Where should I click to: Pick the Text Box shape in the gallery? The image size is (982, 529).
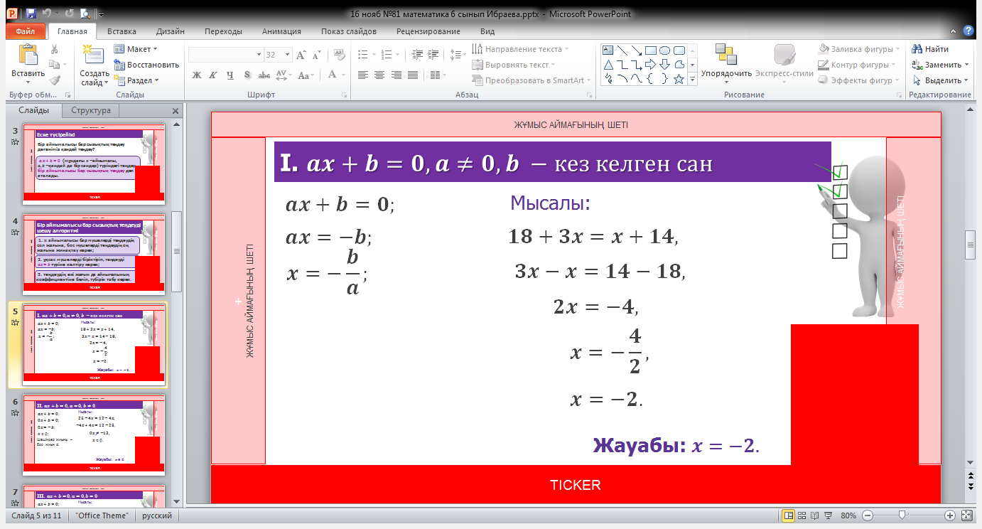[x=608, y=50]
